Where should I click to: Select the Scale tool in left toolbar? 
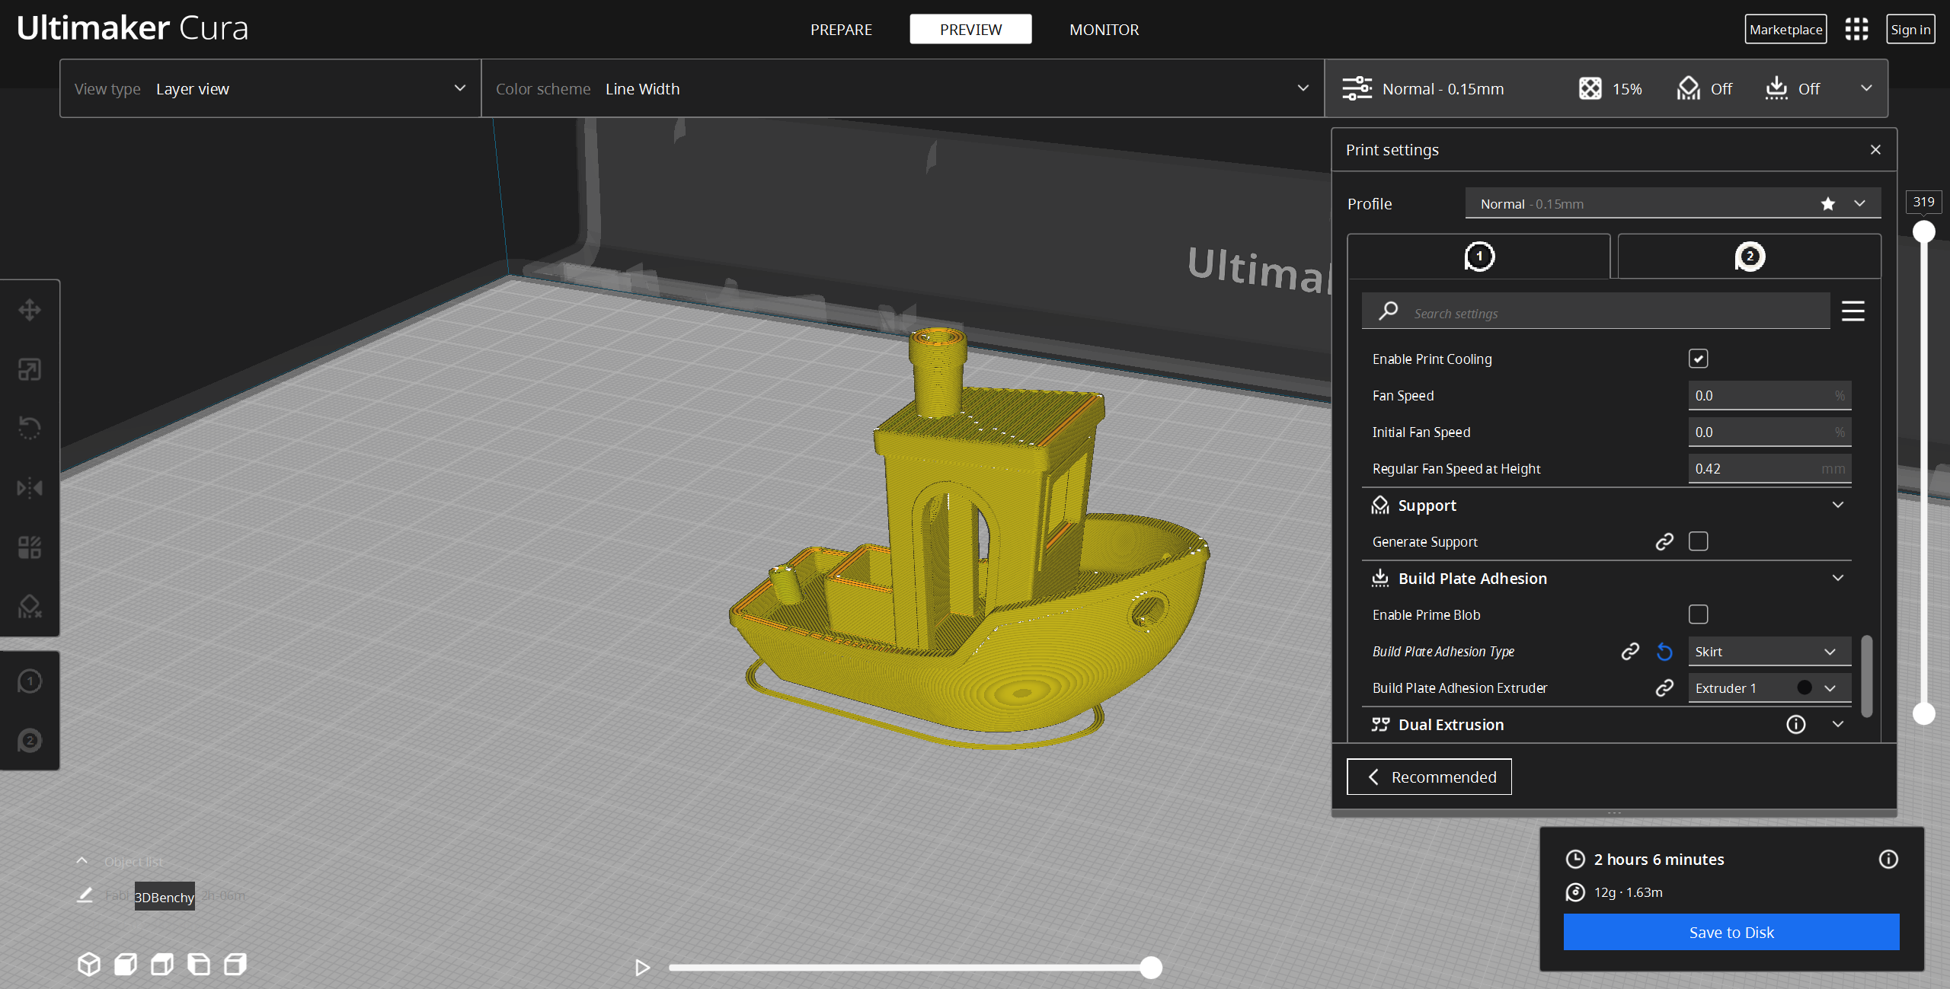pos(30,370)
